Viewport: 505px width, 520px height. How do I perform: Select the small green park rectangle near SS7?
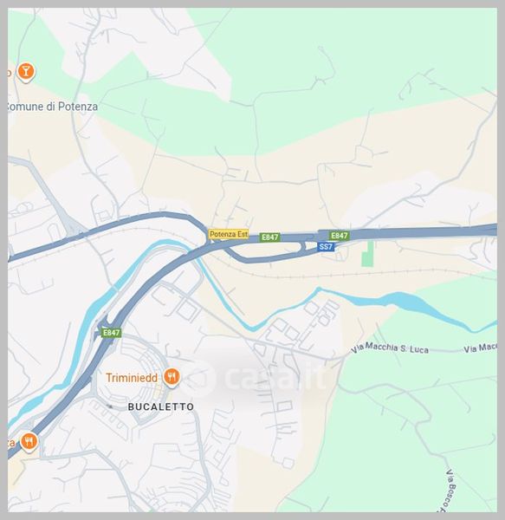pos(367,254)
